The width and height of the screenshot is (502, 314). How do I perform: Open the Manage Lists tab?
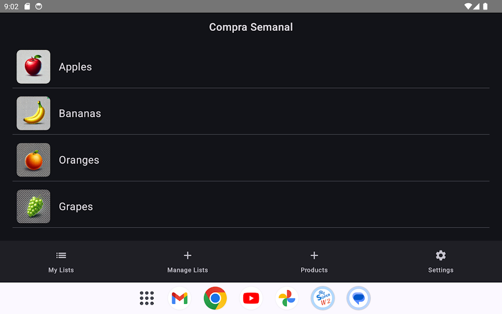(188, 262)
